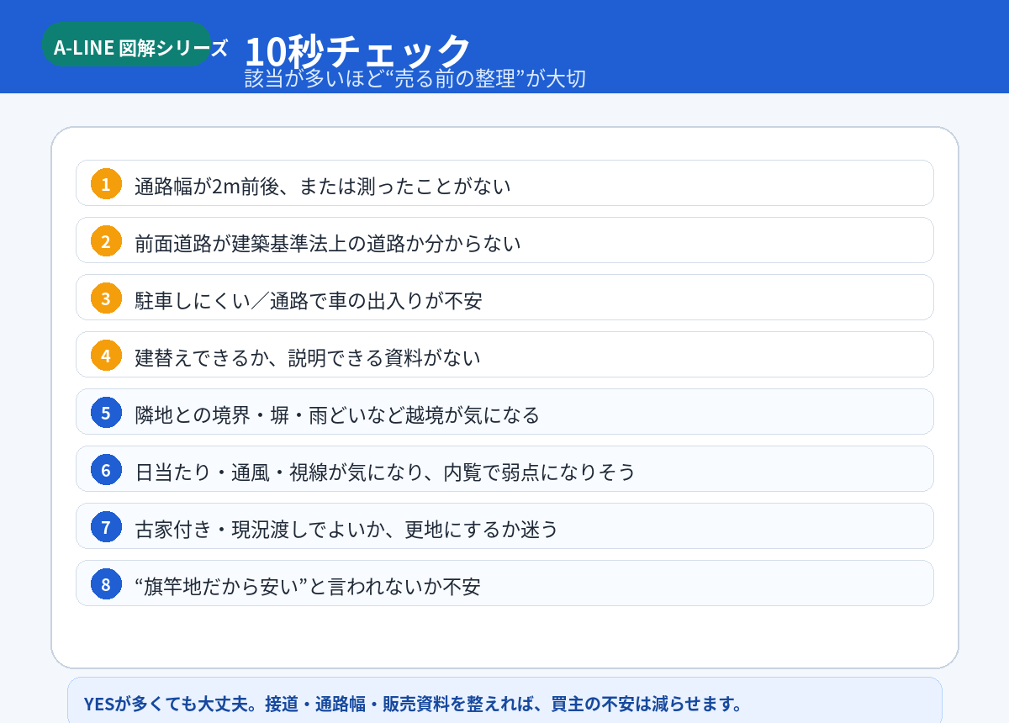Image resolution: width=1009 pixels, height=723 pixels.
Task: Click the blue number 8 badge
Action: pyautogui.click(x=106, y=583)
